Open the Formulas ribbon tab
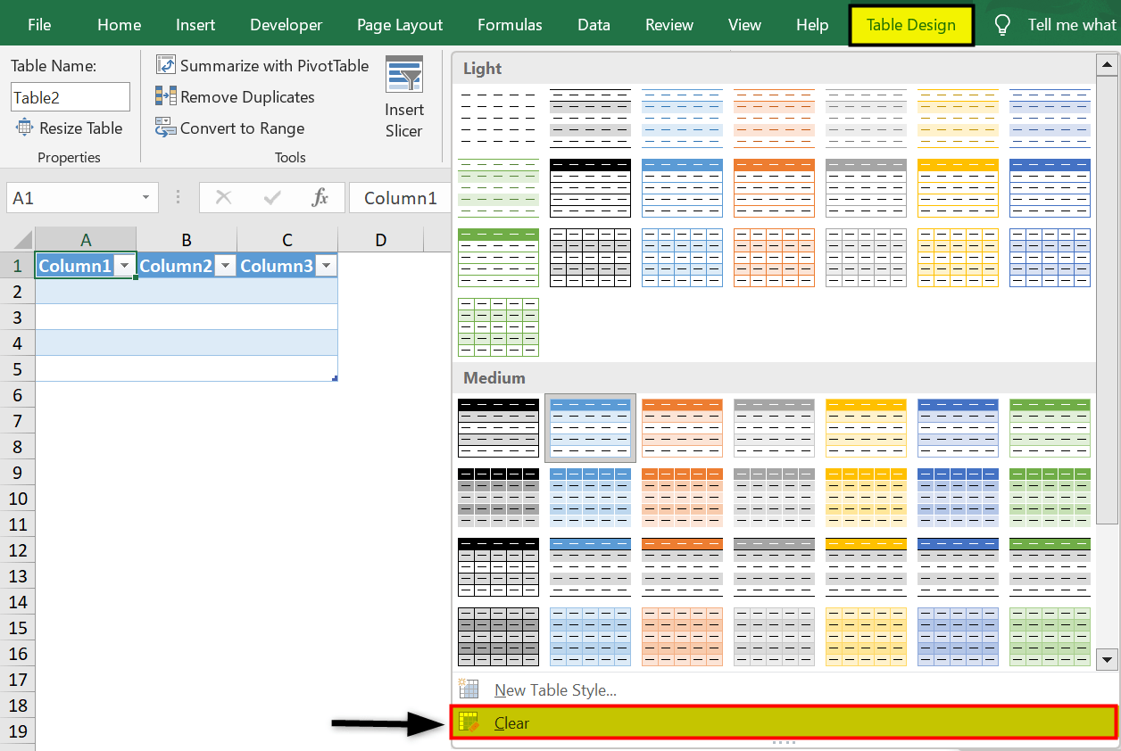Image resolution: width=1121 pixels, height=751 pixels. coord(510,24)
